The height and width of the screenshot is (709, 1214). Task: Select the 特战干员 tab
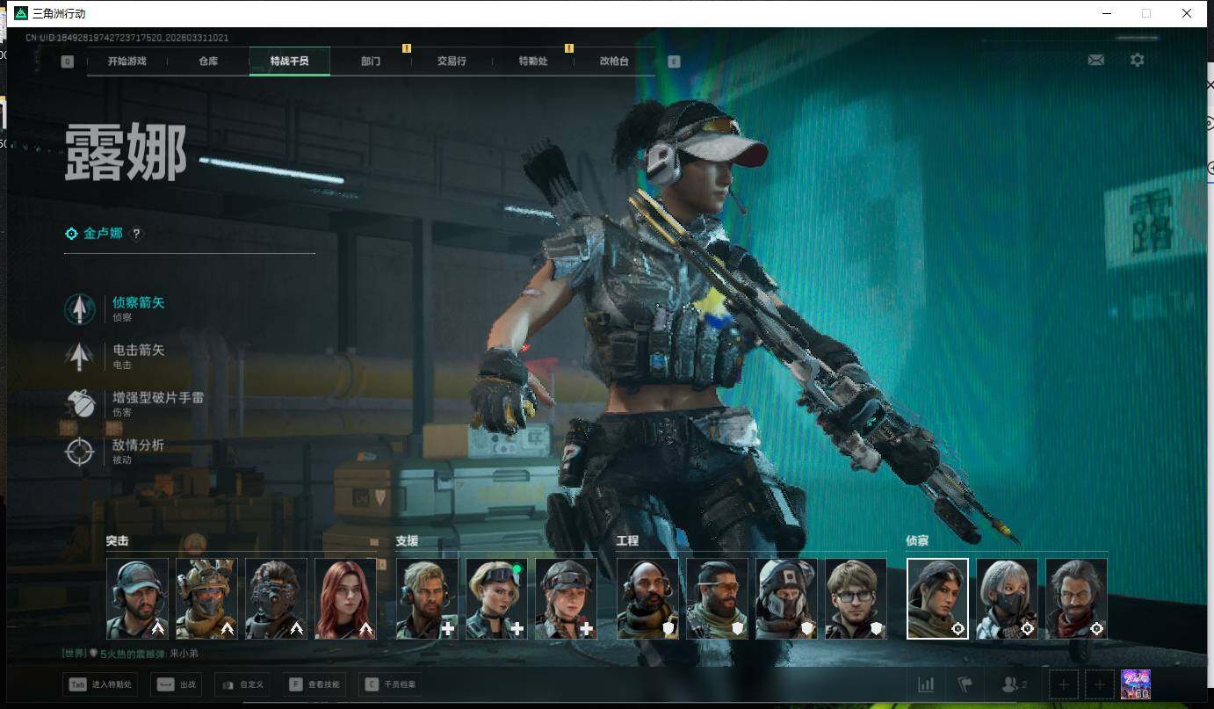point(290,61)
